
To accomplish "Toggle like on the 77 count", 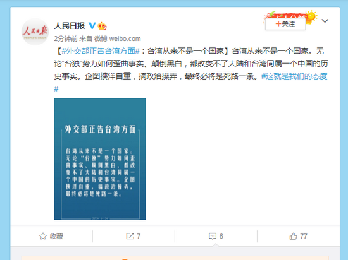I will click(x=298, y=236).
